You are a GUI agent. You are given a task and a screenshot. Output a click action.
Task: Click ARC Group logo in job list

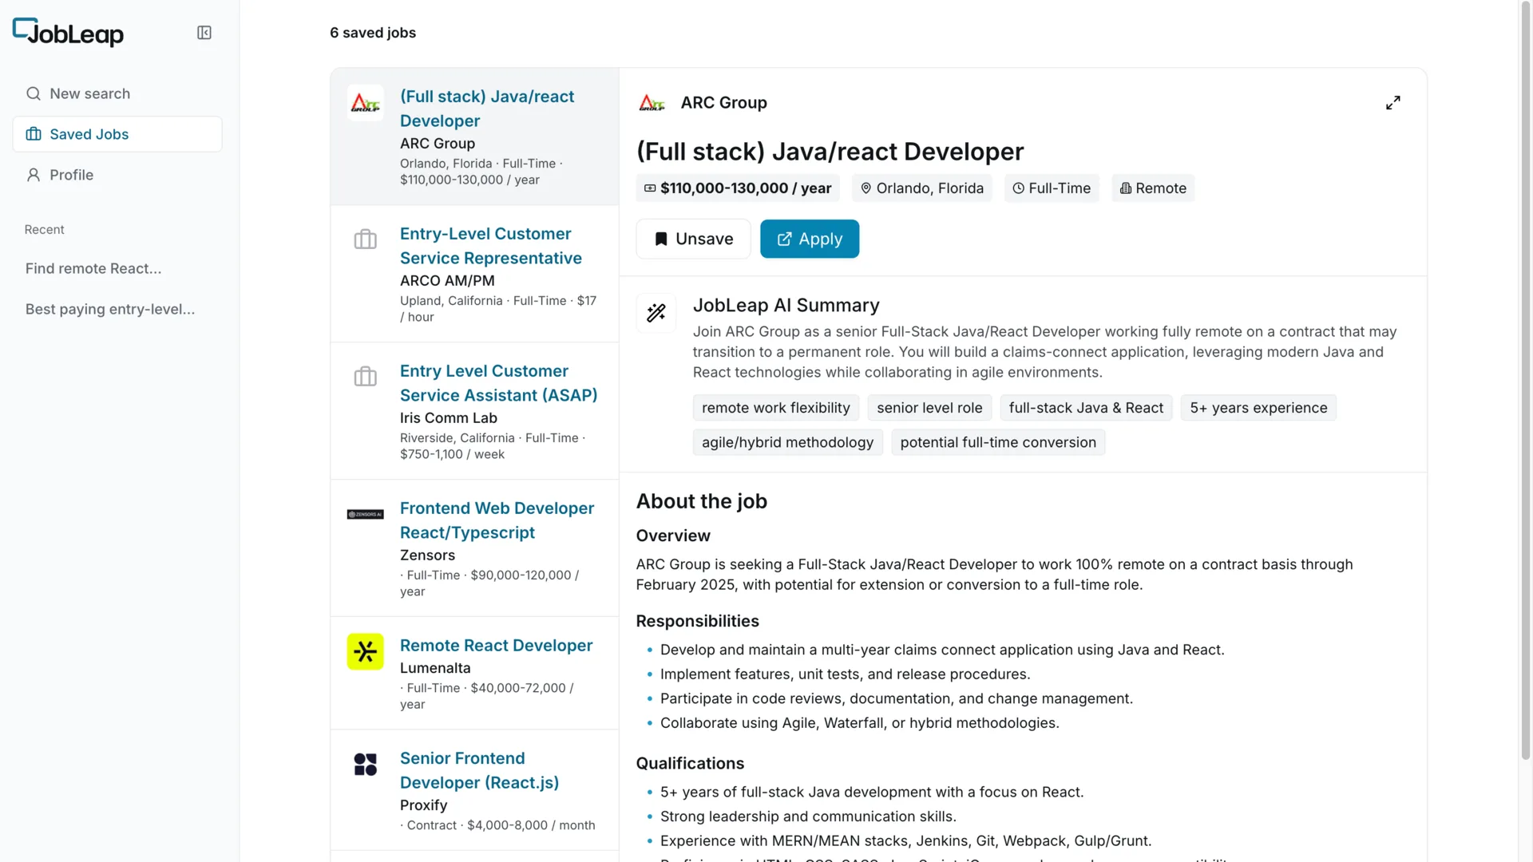(366, 103)
